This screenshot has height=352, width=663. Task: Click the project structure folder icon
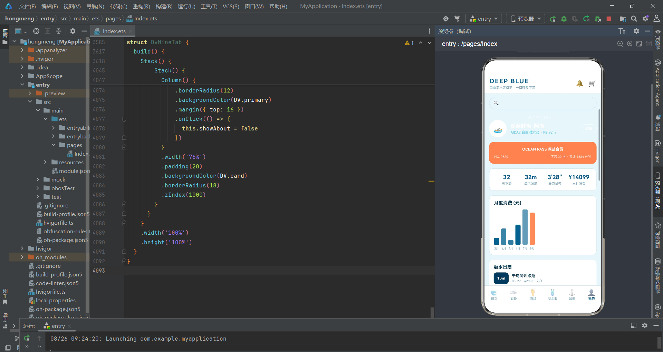623,19
